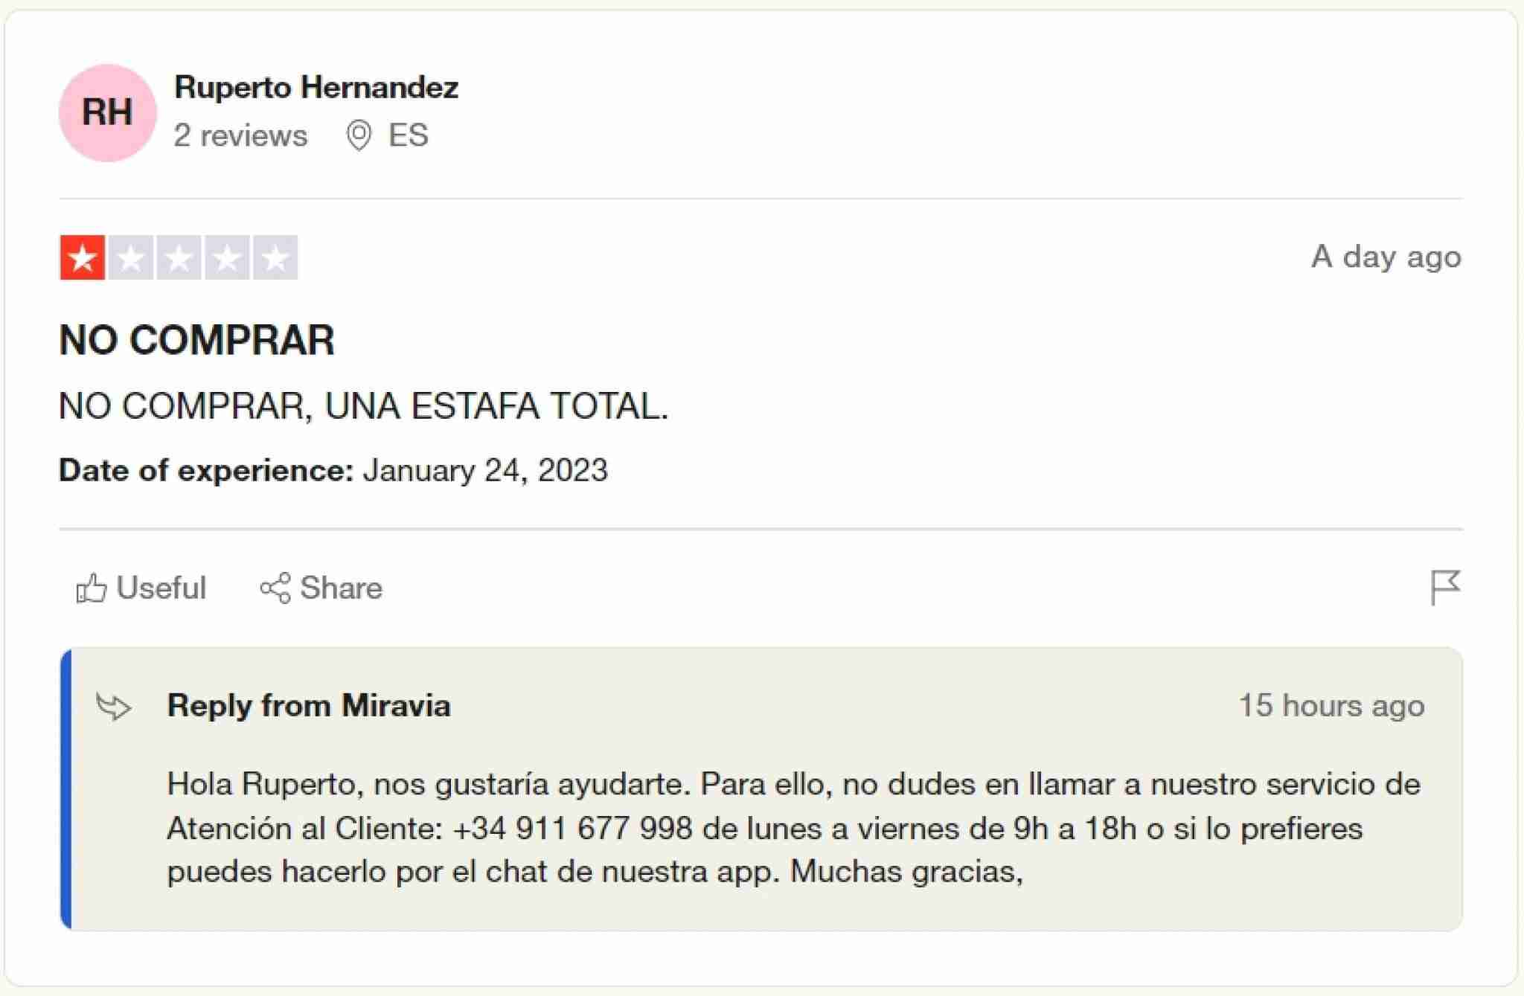1524x996 pixels.
Task: Mark the review as Useful
Action: coord(160,588)
